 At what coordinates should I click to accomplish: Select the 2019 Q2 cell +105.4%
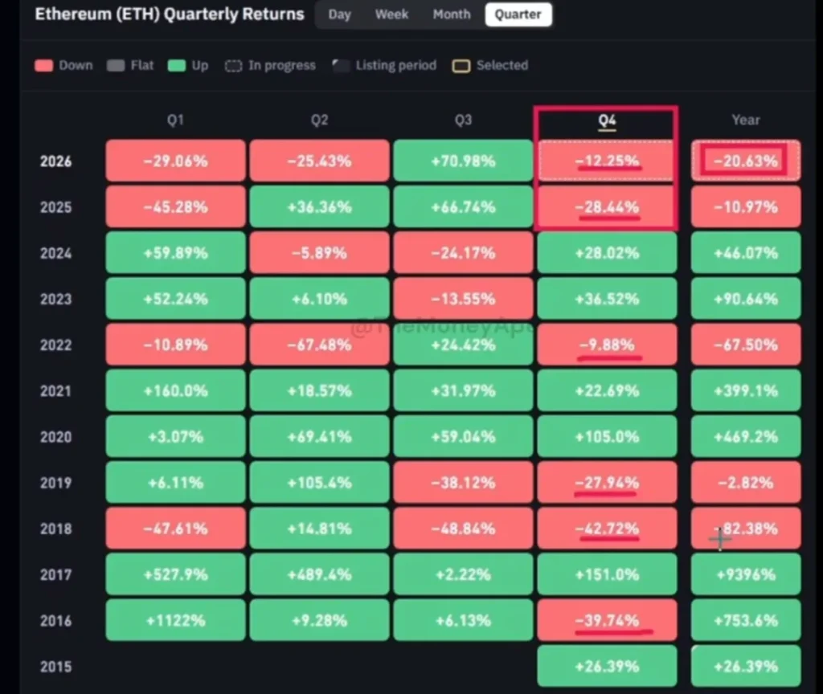pos(319,483)
